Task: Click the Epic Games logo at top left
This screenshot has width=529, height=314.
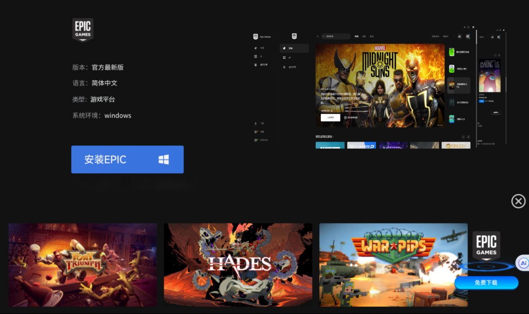Action: point(83,30)
